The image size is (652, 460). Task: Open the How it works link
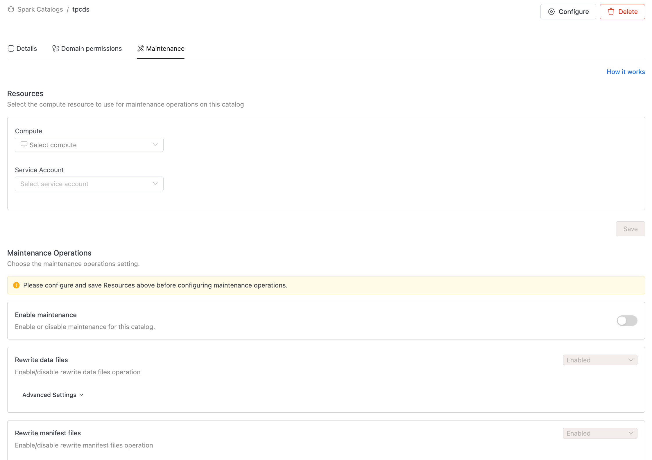(625, 72)
